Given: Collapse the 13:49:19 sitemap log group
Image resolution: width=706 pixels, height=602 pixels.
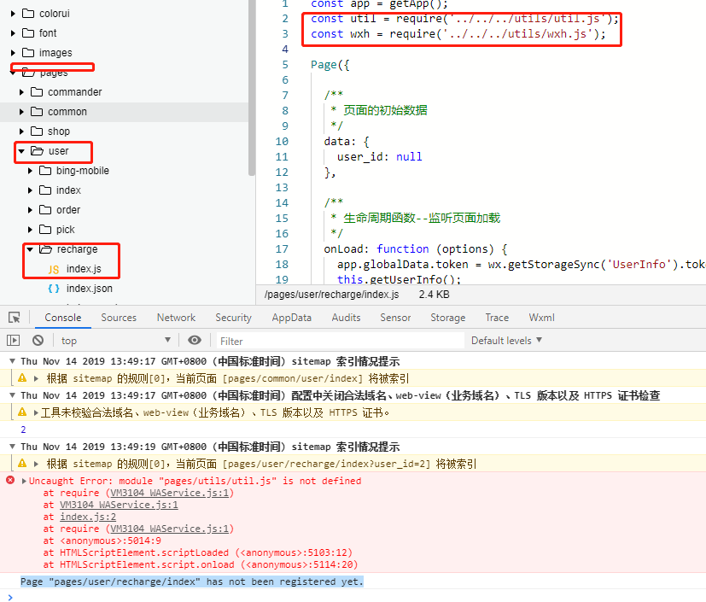Looking at the screenshot, I should (x=13, y=447).
